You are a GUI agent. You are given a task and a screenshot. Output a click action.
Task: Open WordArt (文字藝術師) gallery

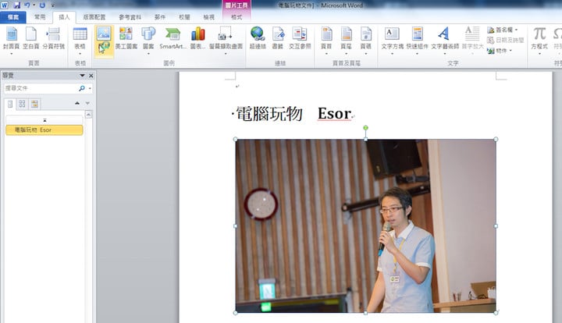(444, 41)
